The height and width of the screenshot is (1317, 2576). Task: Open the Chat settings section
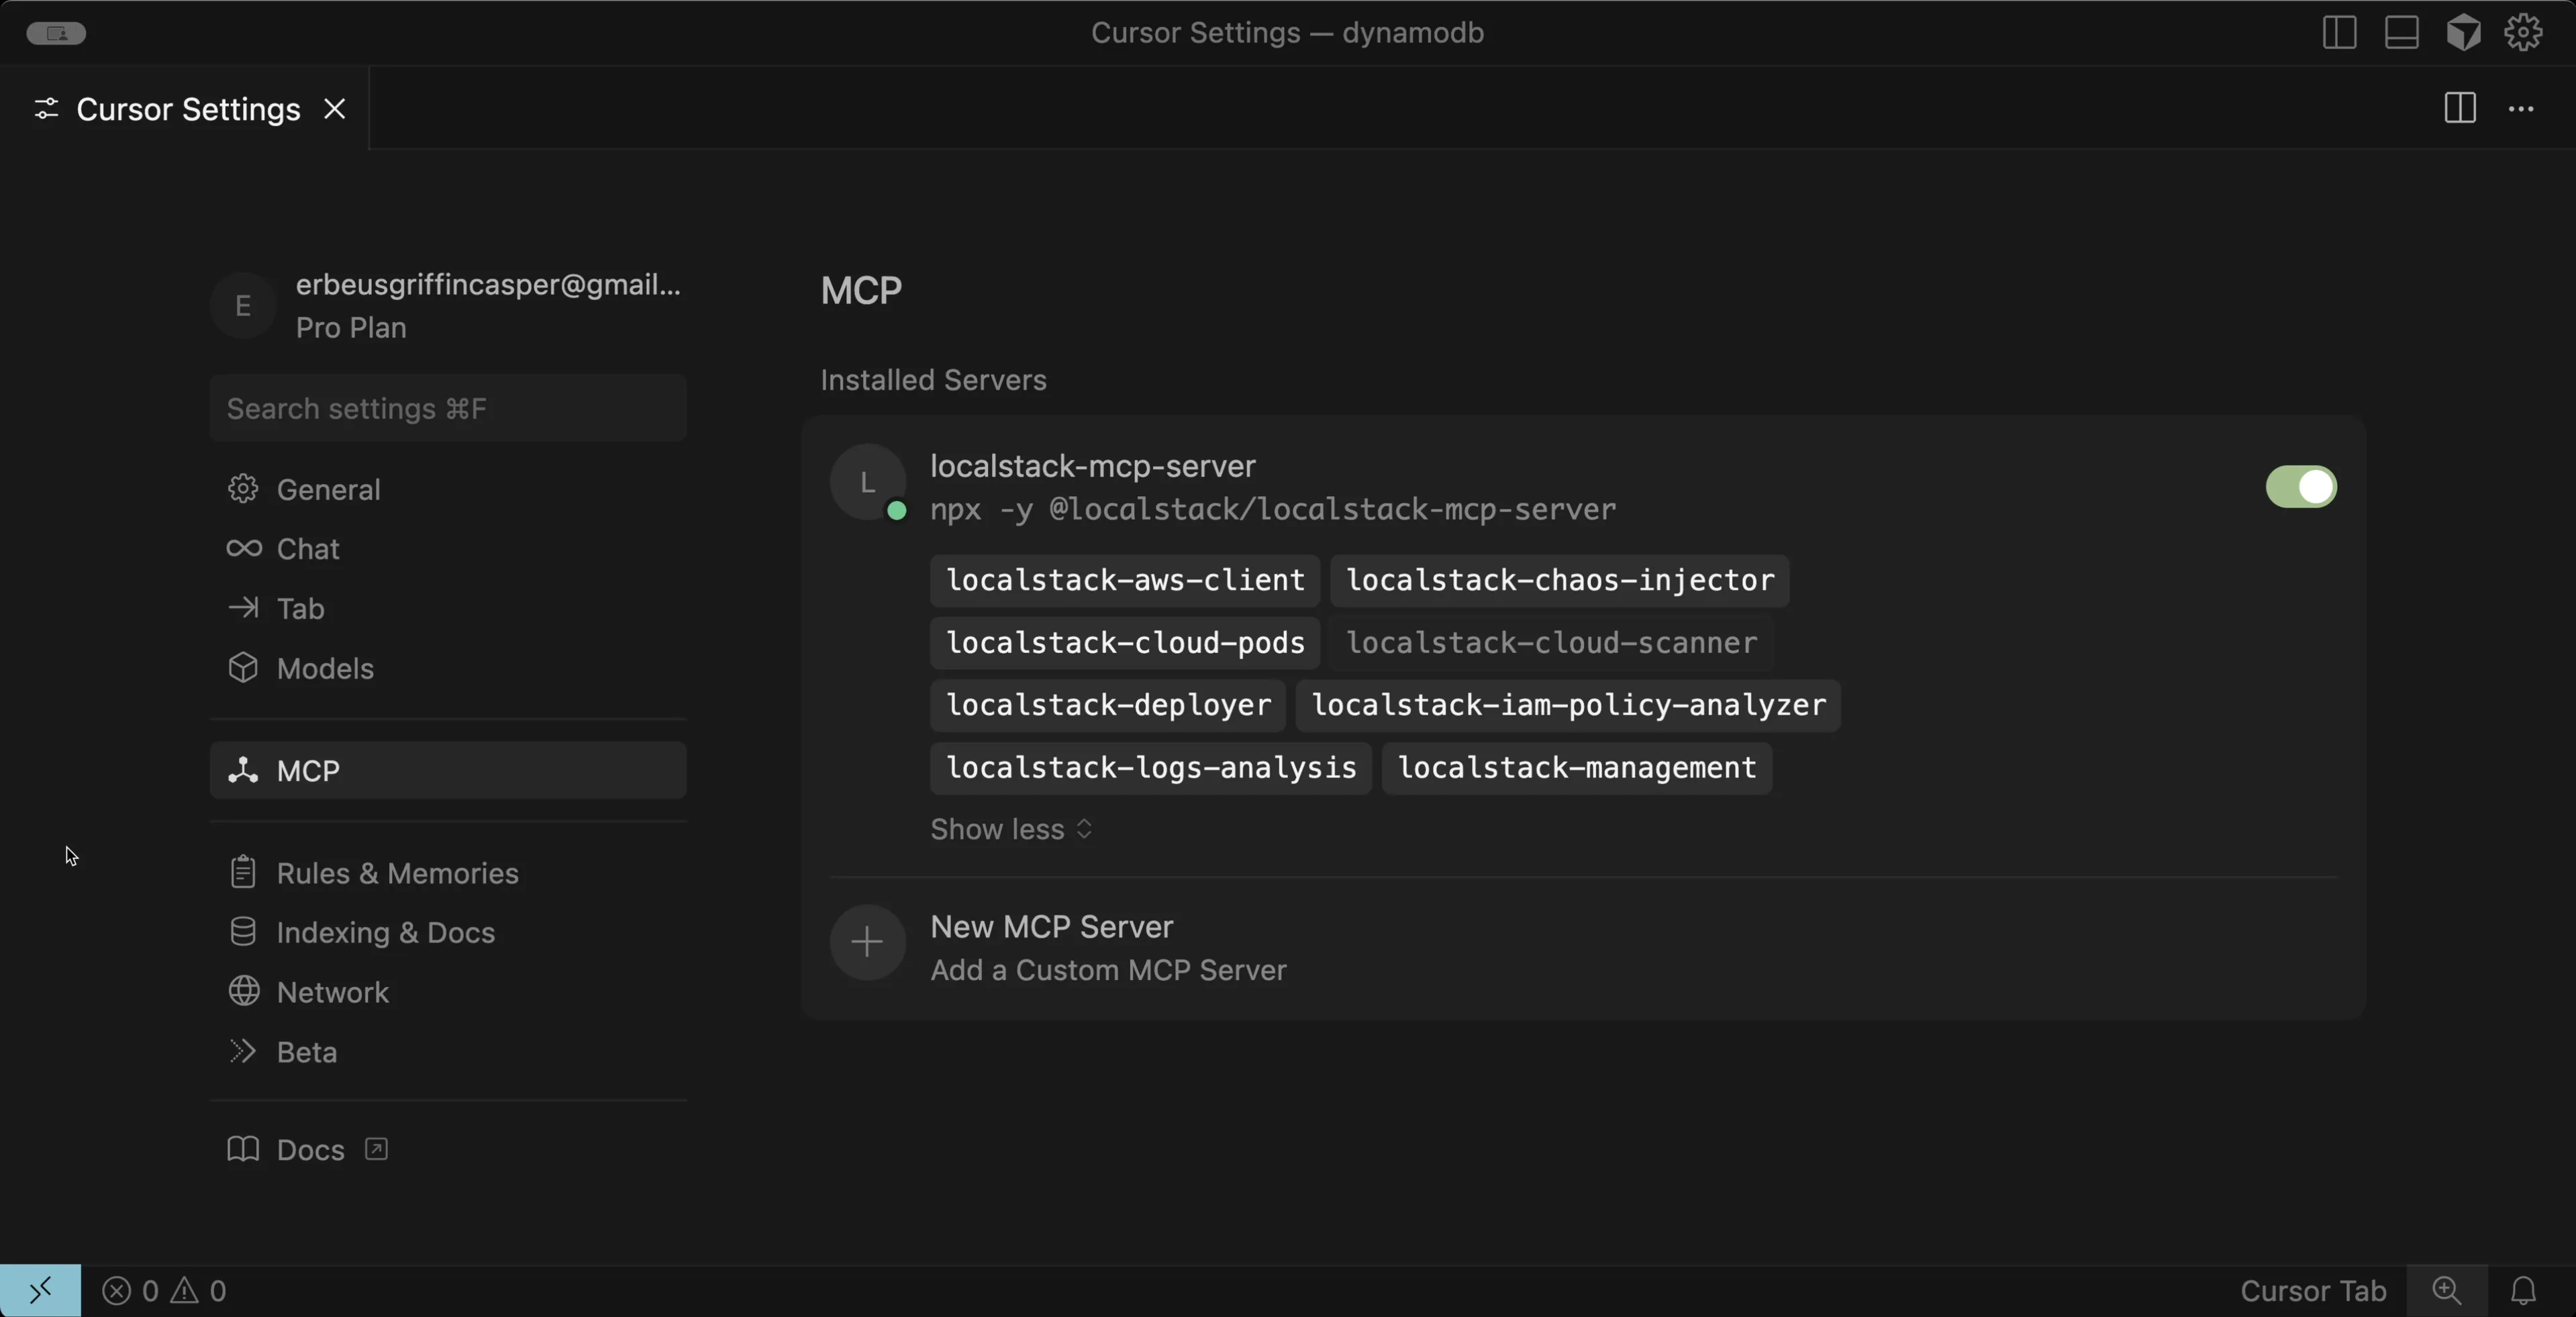[305, 548]
